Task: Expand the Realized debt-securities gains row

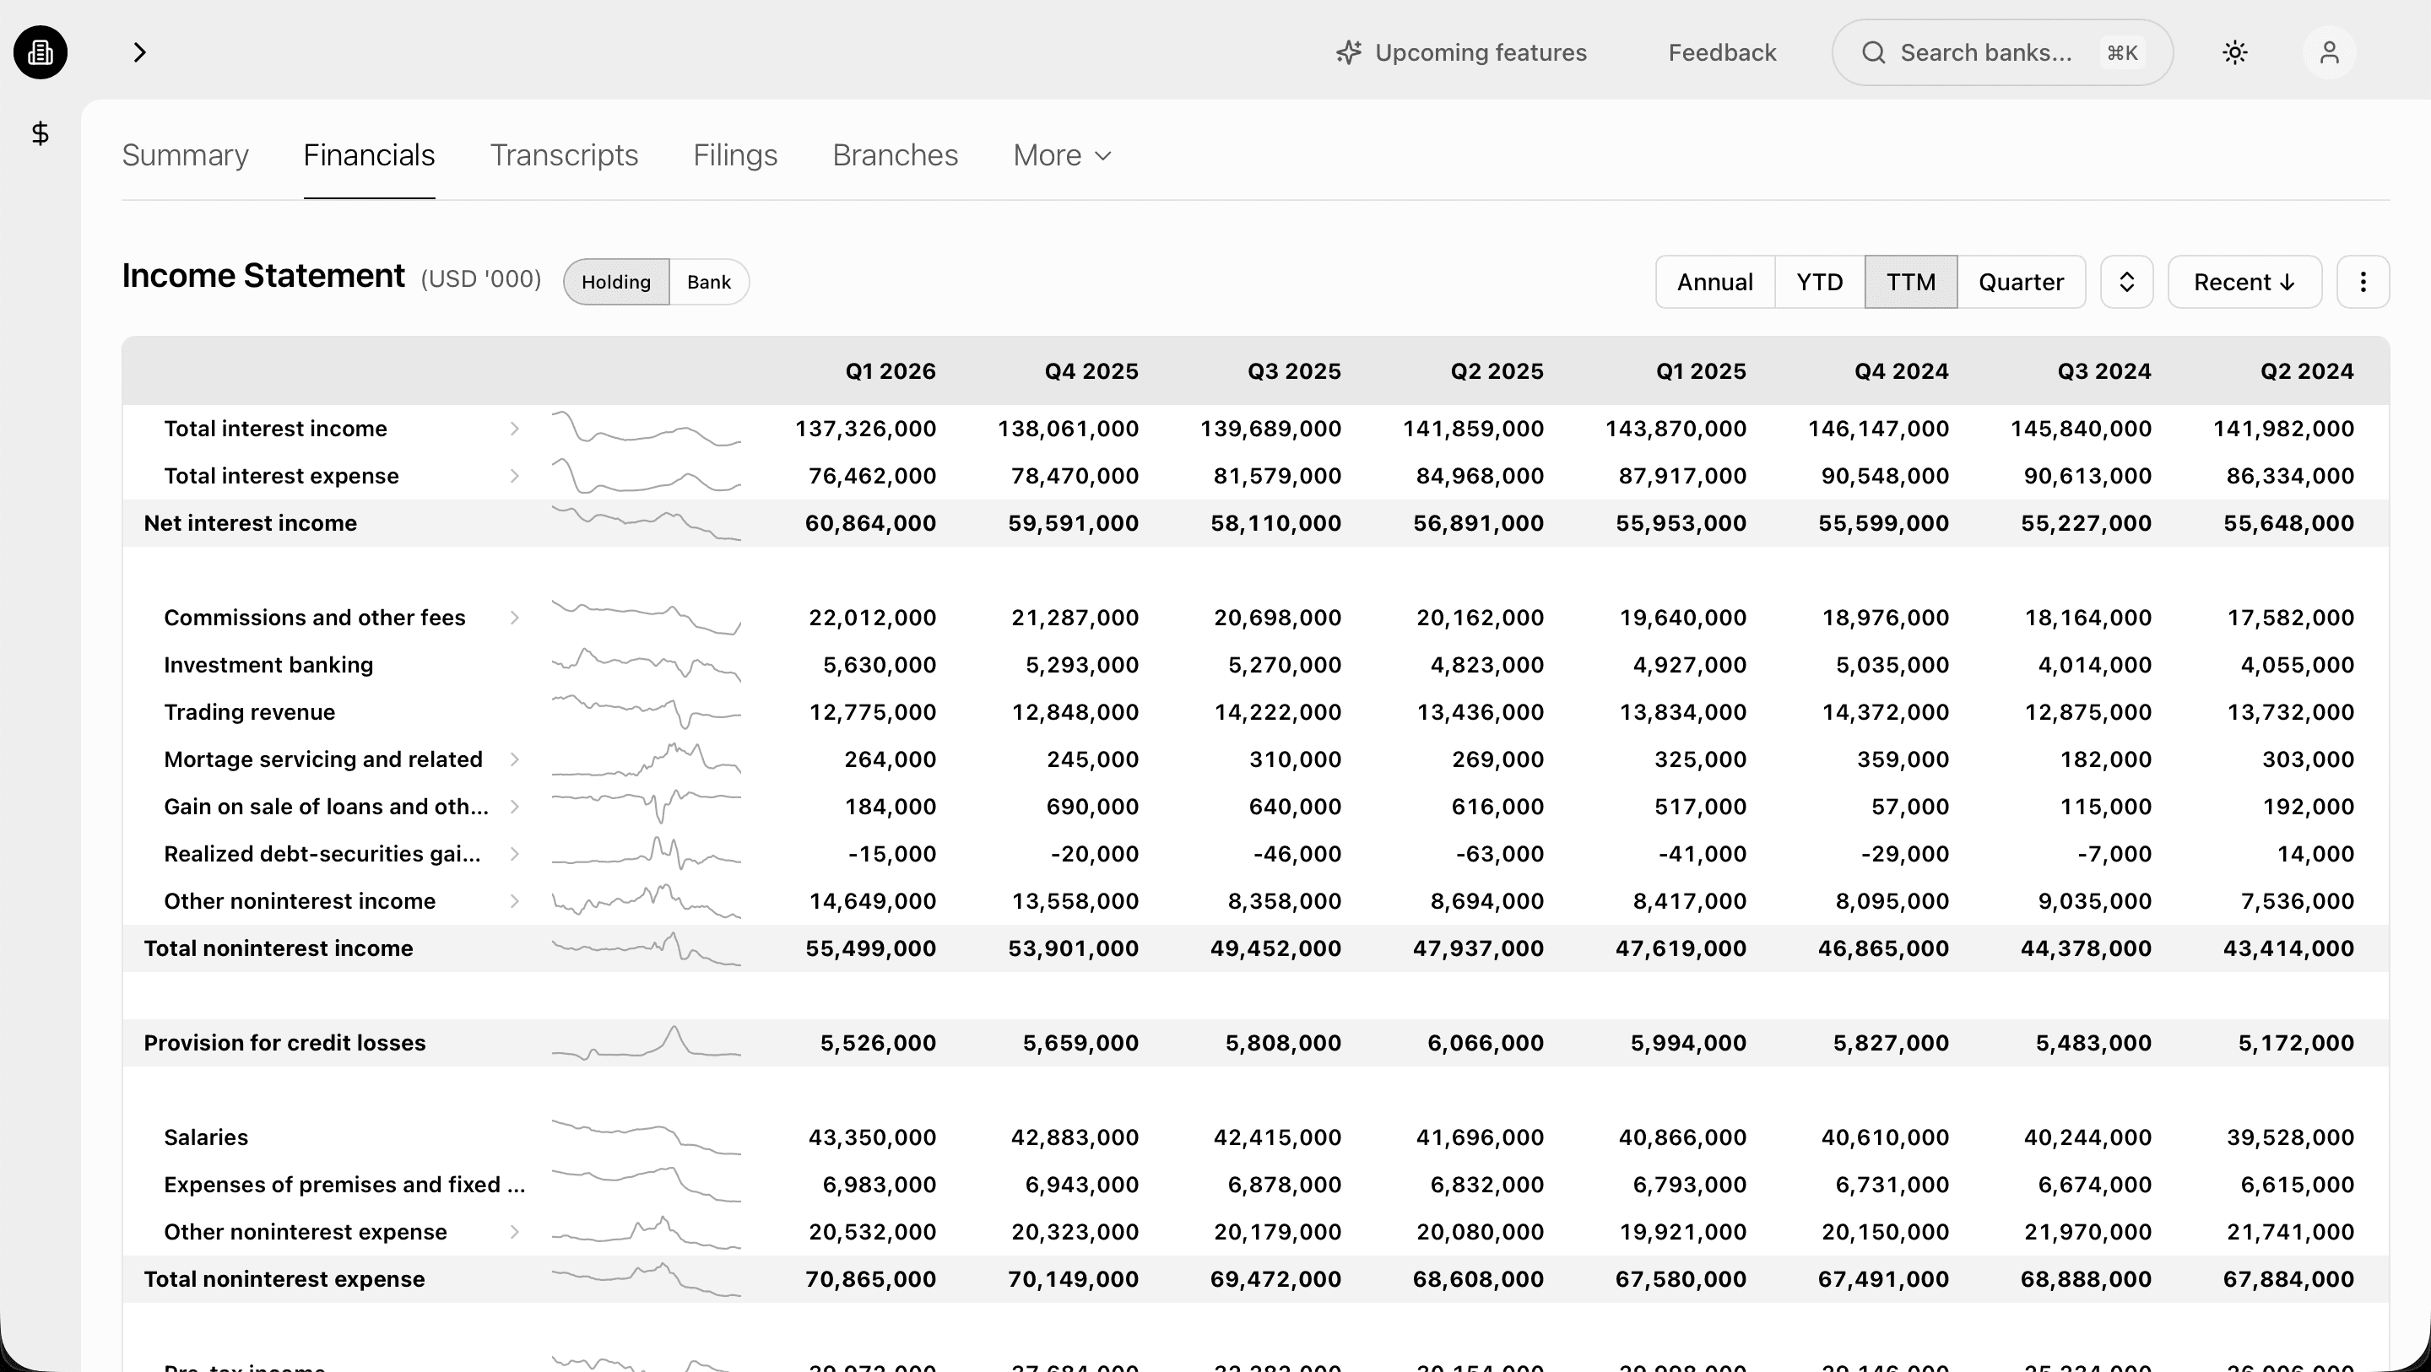Action: click(514, 854)
